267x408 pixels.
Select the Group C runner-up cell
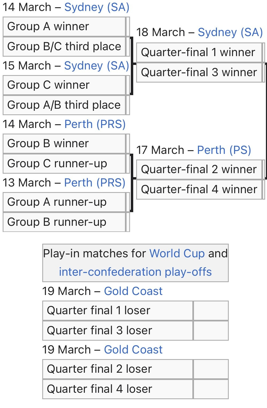point(64,164)
